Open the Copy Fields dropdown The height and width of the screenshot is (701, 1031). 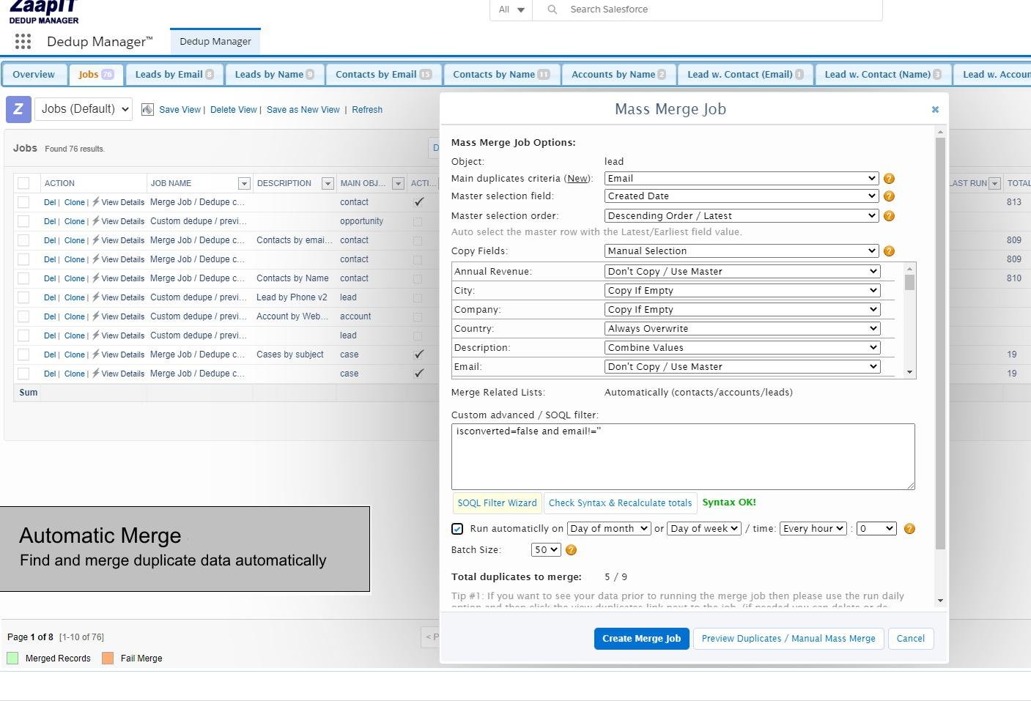[x=742, y=251]
